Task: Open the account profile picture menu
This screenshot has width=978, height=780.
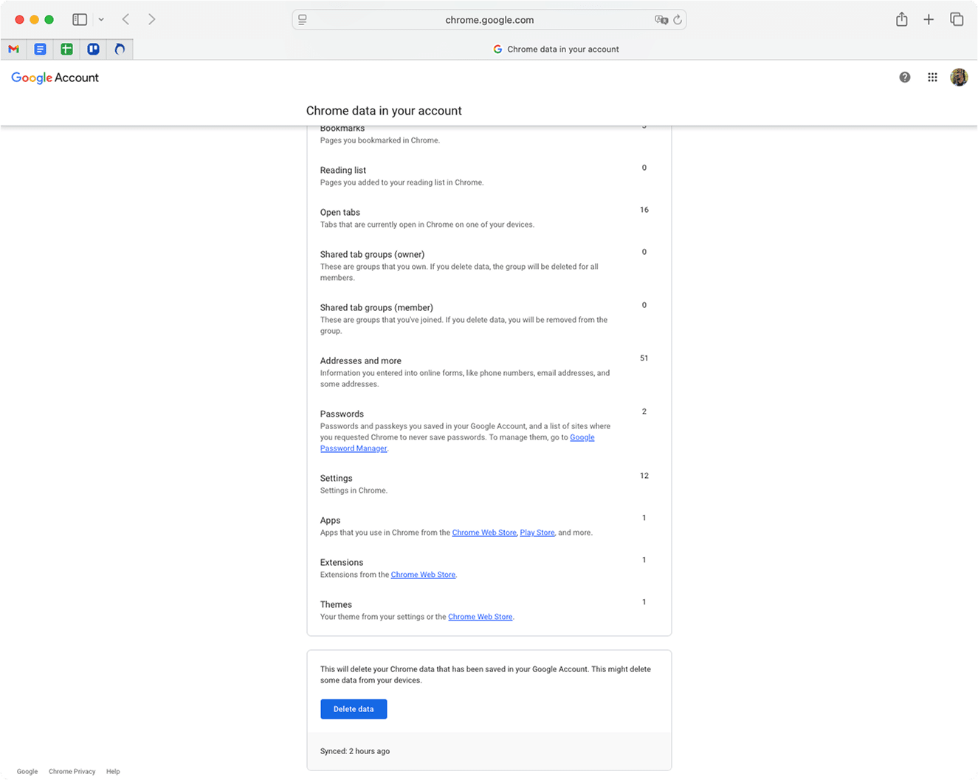Action: (959, 78)
